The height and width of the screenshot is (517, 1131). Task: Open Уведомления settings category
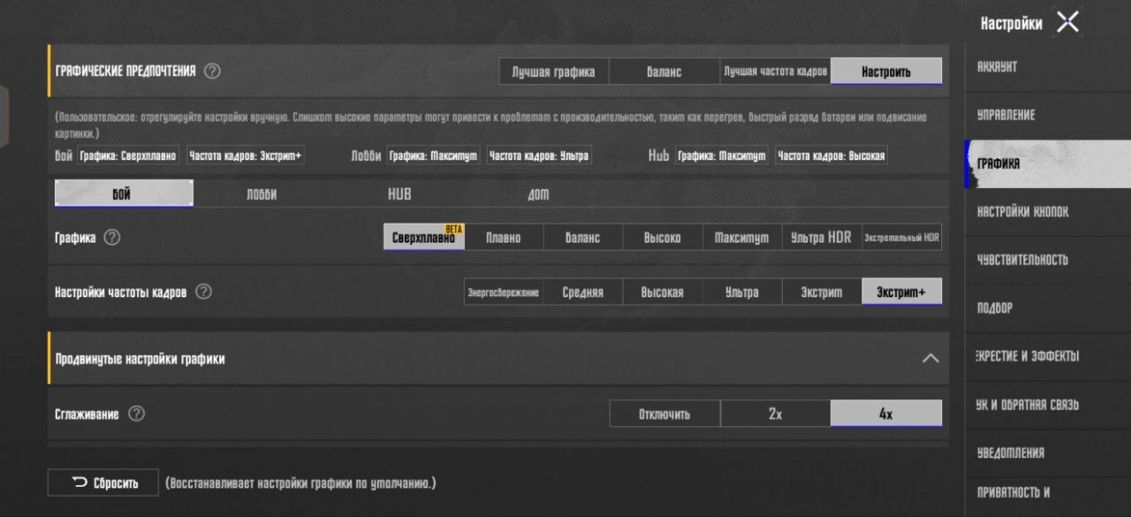pos(1047,452)
